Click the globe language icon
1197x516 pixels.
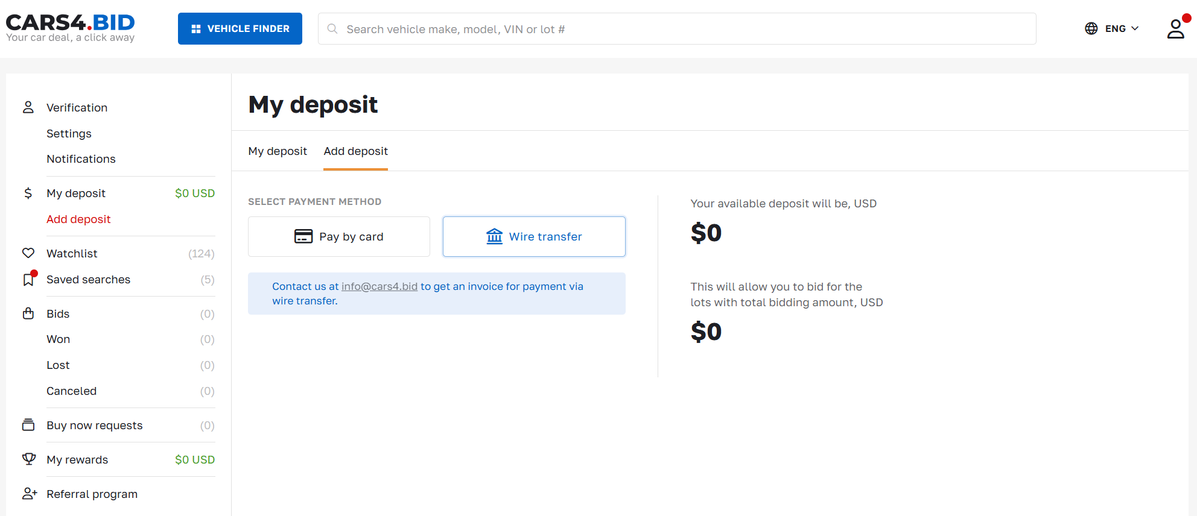pyautogui.click(x=1091, y=28)
